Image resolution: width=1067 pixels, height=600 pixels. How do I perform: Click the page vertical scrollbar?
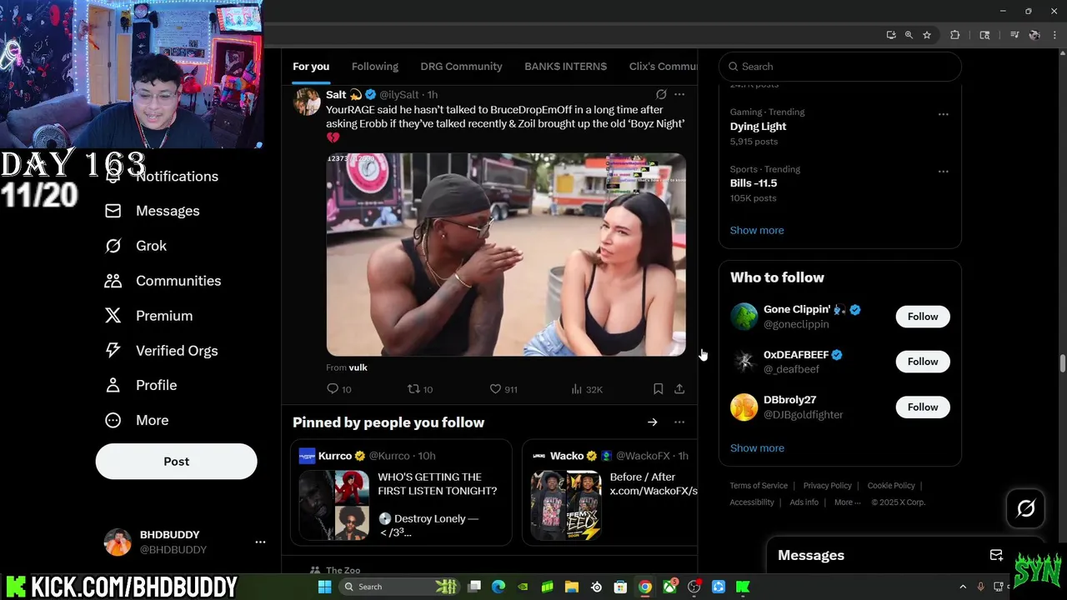point(1062,362)
